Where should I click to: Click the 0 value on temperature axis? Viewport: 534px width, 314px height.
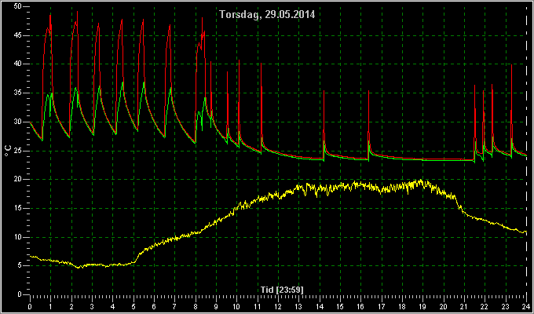click(x=20, y=294)
